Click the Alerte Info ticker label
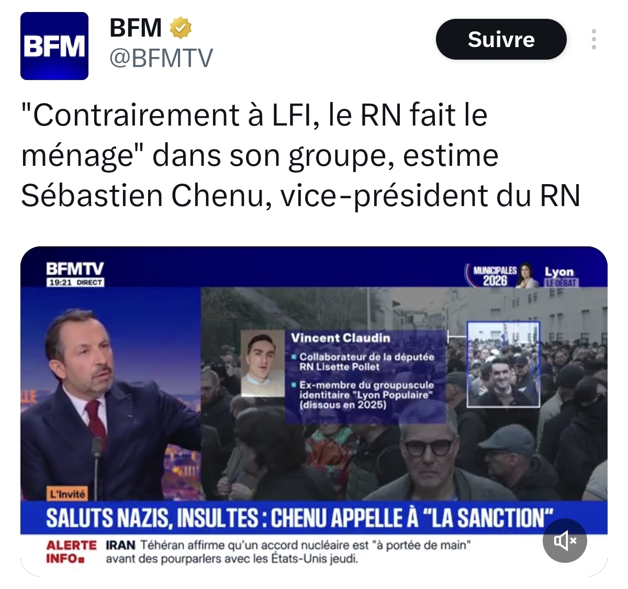628x589 pixels. (71, 552)
